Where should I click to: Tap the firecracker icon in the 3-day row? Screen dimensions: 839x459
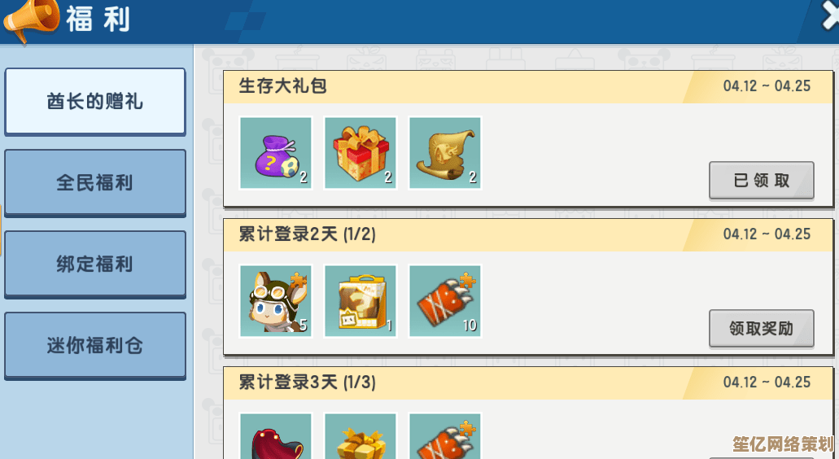[x=444, y=436]
